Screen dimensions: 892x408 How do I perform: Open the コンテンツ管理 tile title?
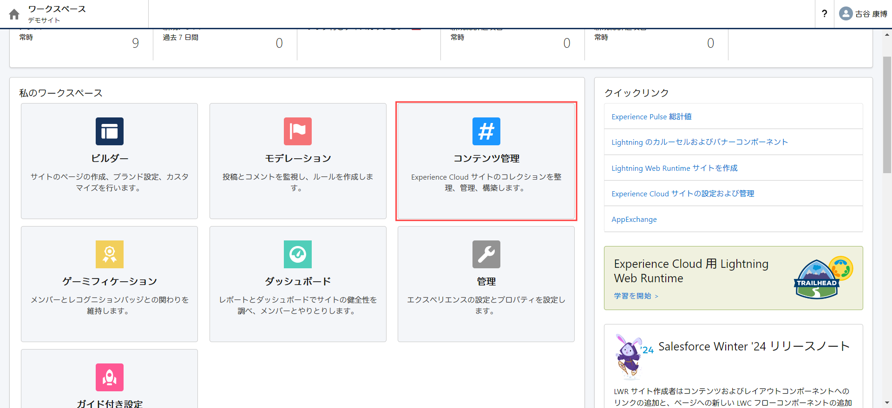click(486, 158)
